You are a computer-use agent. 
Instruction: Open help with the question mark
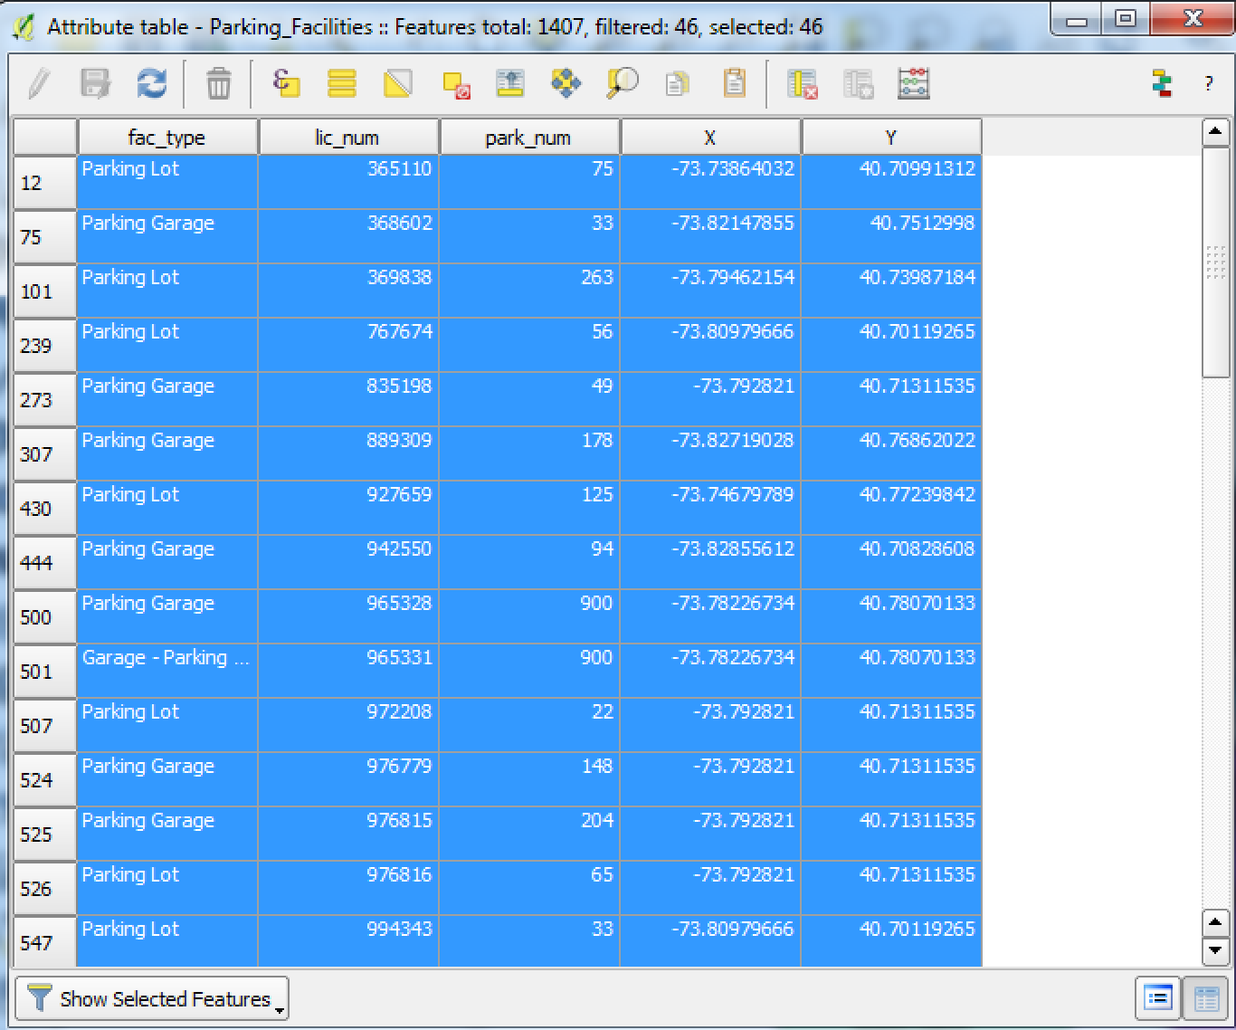(1209, 84)
